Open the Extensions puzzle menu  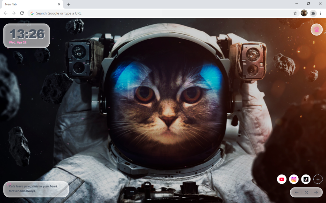pyautogui.click(x=313, y=13)
